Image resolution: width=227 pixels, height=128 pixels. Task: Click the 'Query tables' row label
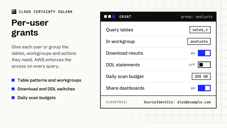(x=119, y=30)
